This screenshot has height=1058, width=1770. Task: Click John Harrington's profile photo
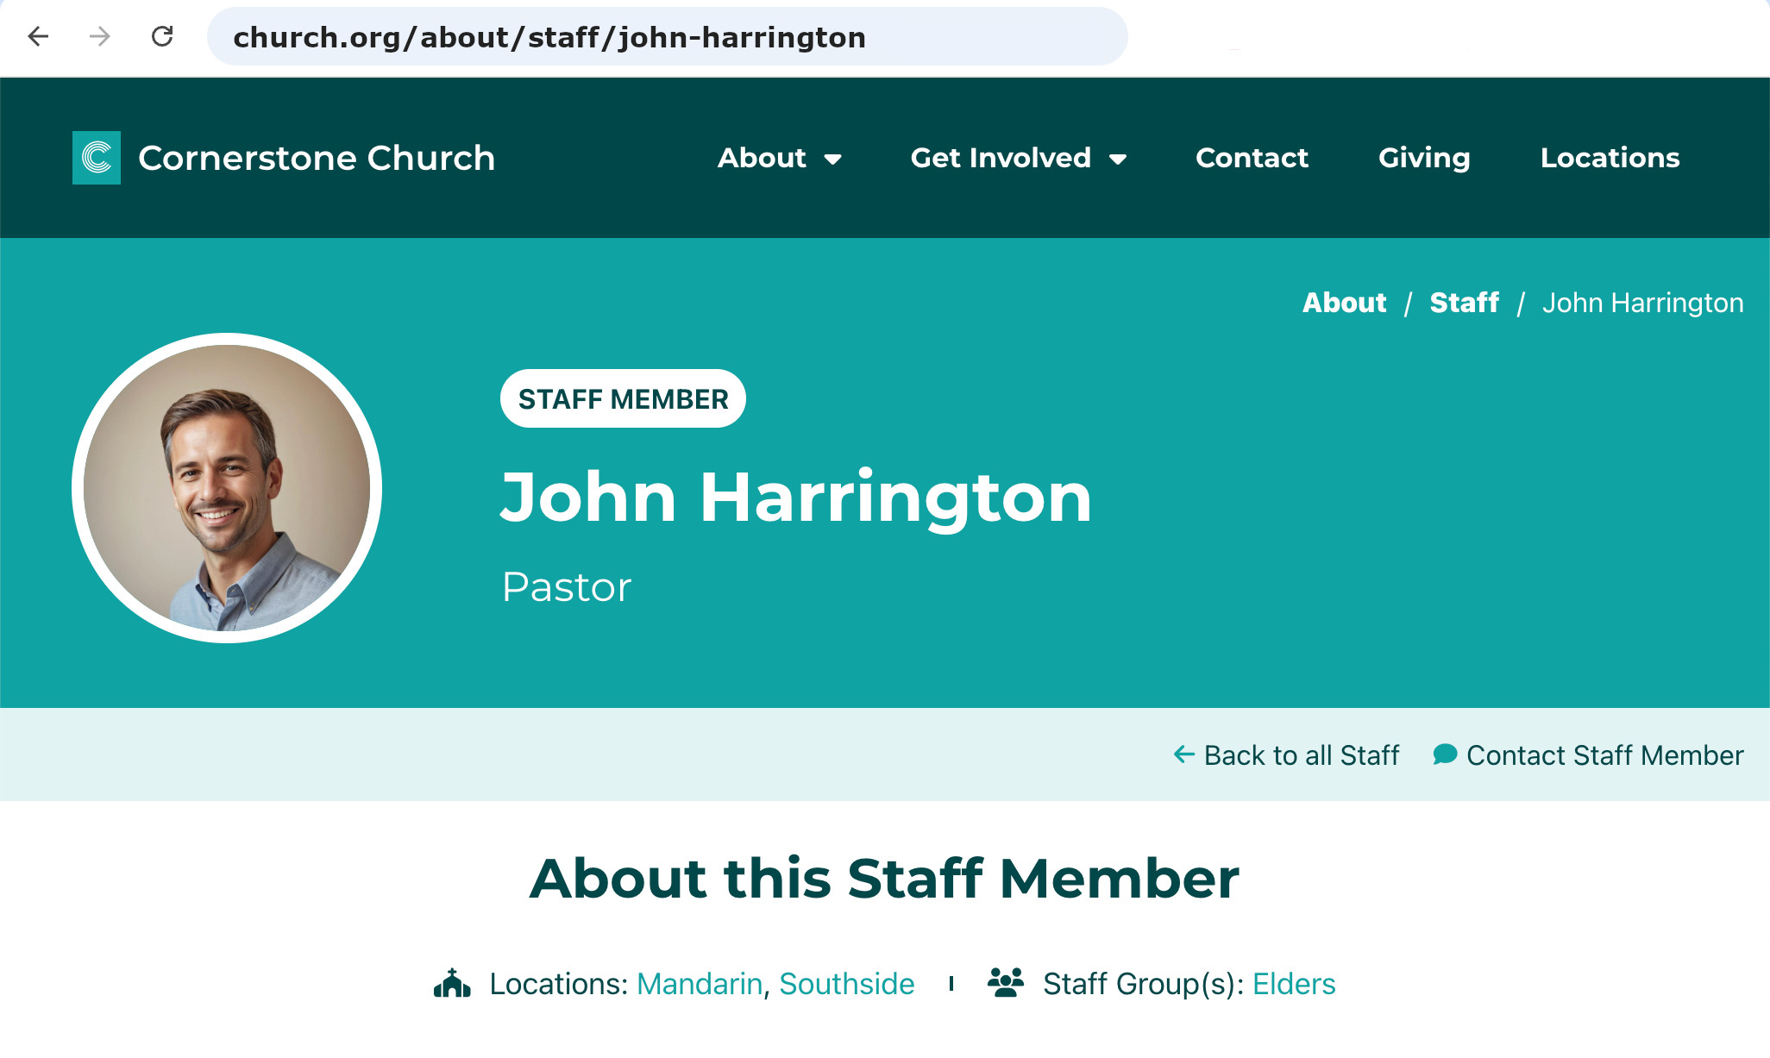(x=227, y=488)
